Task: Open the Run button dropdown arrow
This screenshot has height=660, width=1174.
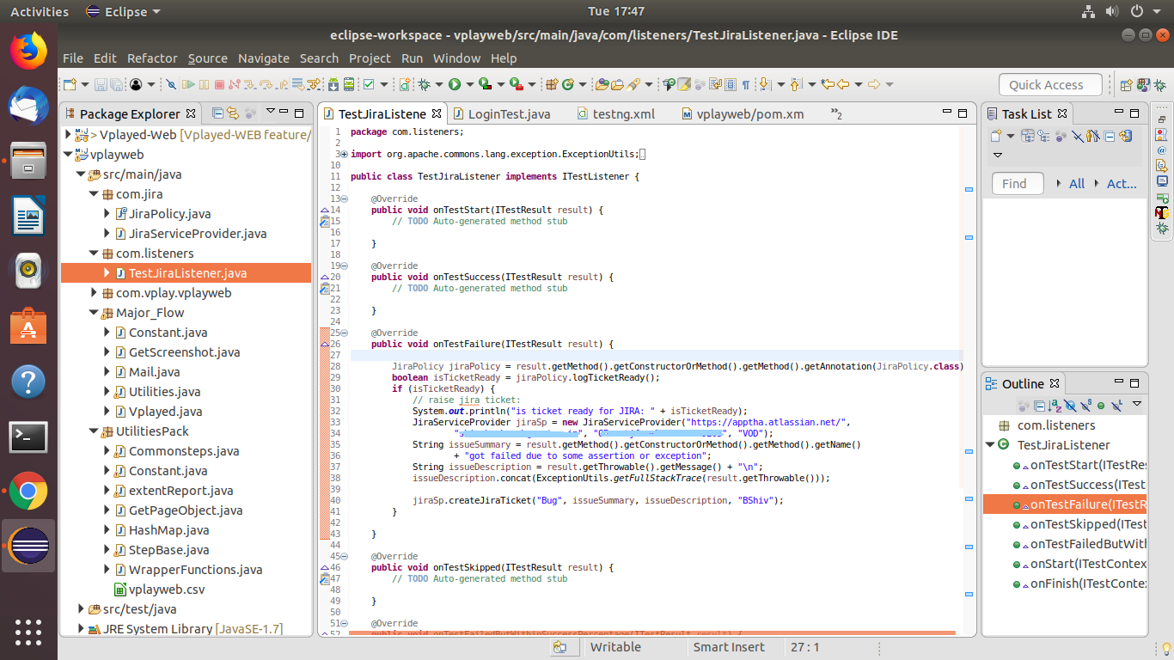Action: point(468,84)
